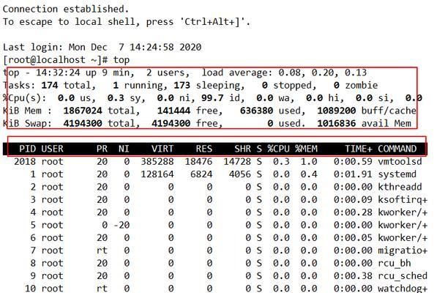Viewport: 437px width, 293px height.
Task: Click PID 2018 in the process list
Action: (25, 162)
